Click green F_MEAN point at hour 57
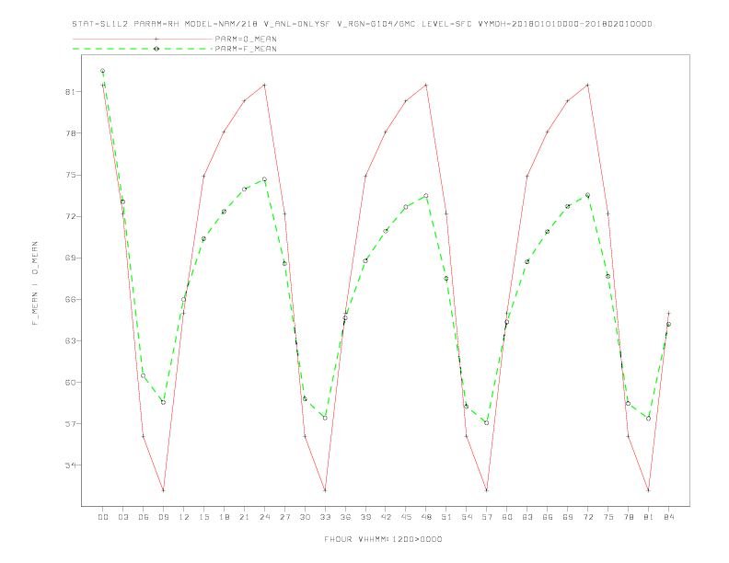729x563 pixels. (486, 423)
